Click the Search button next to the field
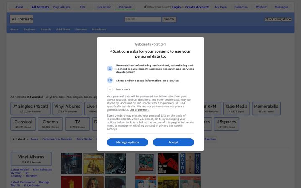301x188 pixels. [x=169, y=19]
